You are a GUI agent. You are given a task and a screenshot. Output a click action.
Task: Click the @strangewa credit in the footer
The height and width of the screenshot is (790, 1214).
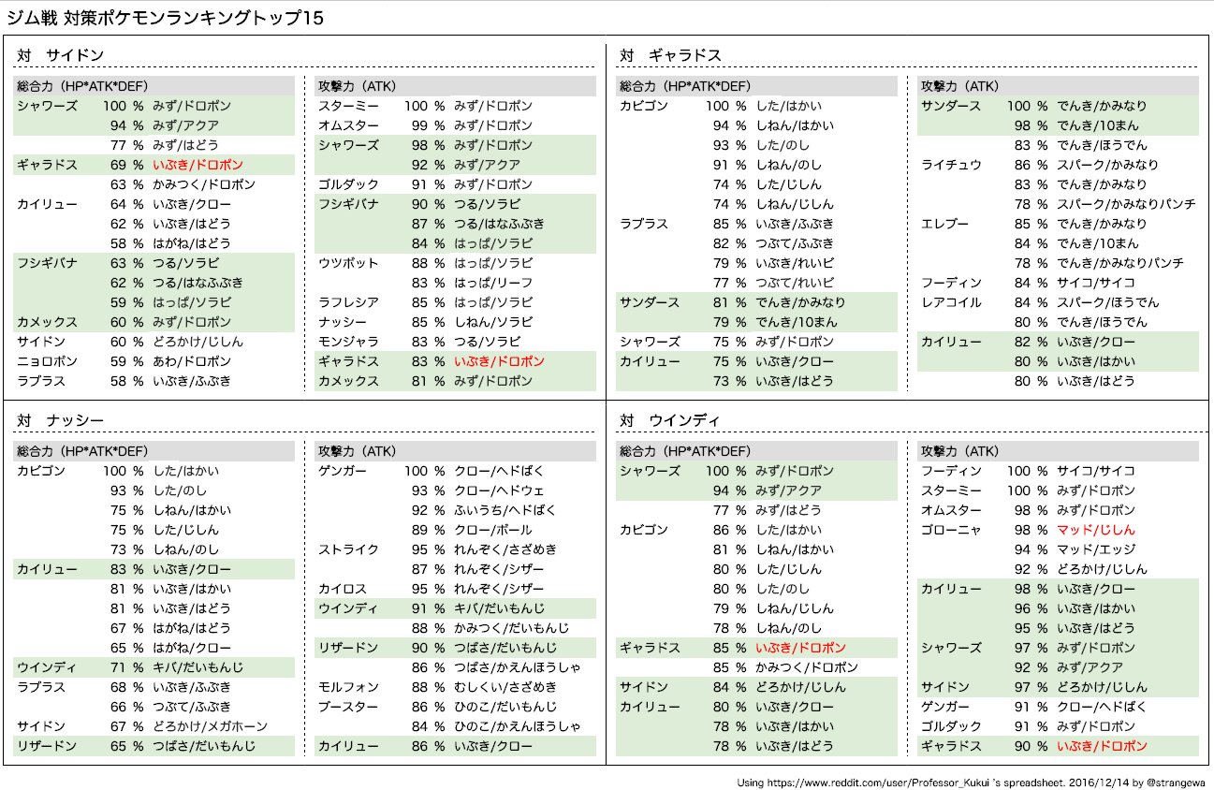[x=1177, y=781]
